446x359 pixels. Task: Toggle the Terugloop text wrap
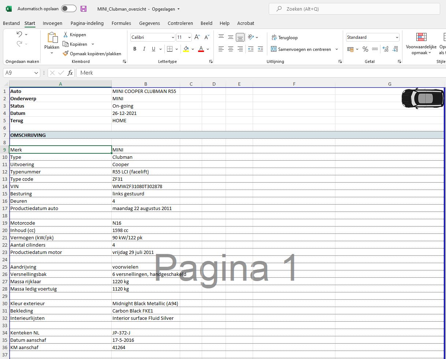(285, 37)
